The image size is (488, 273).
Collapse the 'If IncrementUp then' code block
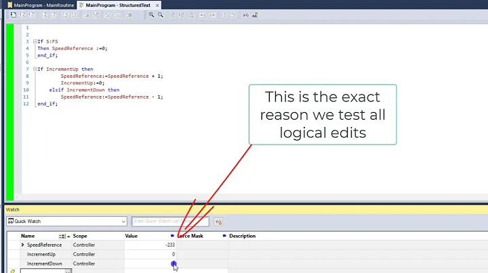point(35,69)
